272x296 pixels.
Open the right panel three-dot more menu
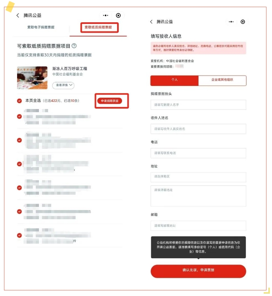coord(231,22)
